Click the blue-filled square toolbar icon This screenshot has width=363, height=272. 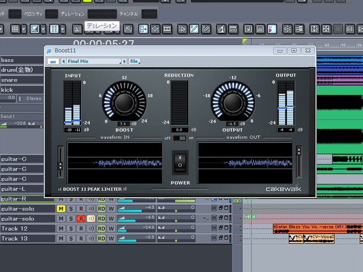click(35, 29)
